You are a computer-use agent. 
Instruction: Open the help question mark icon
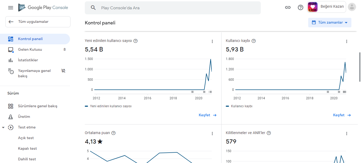(301, 7)
